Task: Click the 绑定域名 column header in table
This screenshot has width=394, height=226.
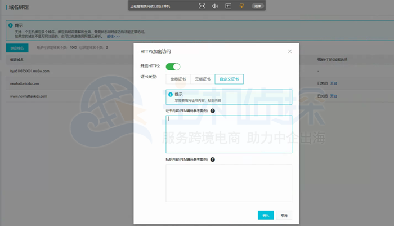Action: (16, 60)
